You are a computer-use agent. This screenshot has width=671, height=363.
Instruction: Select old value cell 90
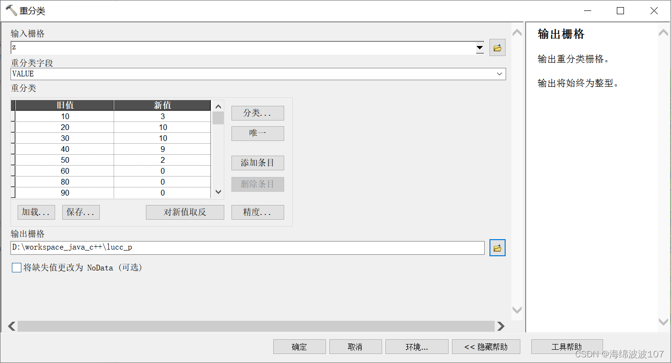[65, 193]
